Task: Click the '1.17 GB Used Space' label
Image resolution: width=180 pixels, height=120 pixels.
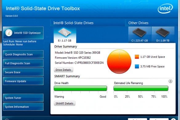Action: tap(153, 57)
